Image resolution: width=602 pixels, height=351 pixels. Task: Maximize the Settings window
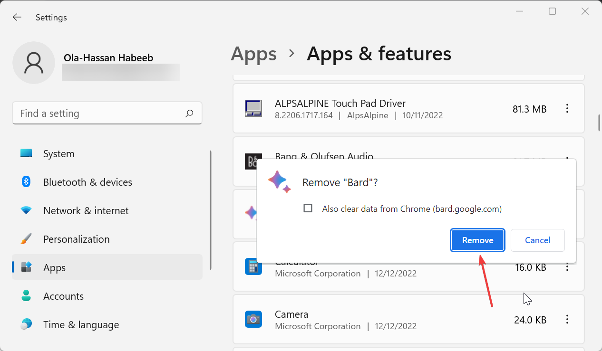(x=552, y=11)
